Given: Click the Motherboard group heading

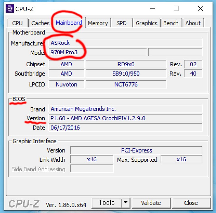Looking at the screenshot, I should click(29, 32).
